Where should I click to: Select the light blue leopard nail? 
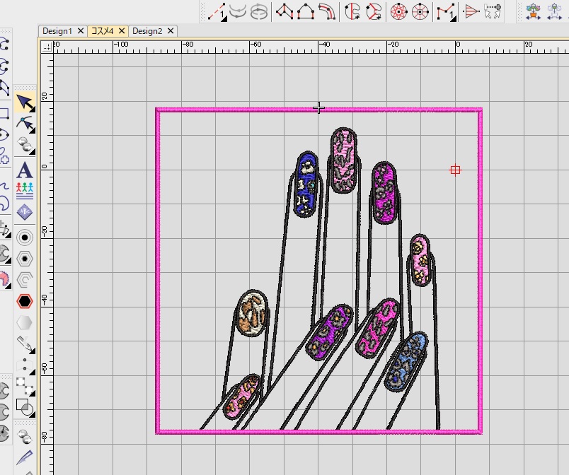(406, 362)
